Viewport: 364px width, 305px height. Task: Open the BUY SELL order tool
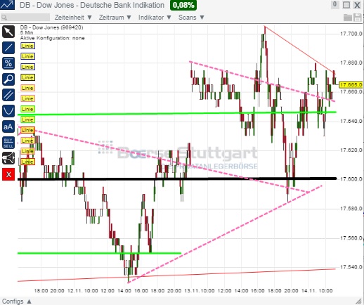coord(8,143)
